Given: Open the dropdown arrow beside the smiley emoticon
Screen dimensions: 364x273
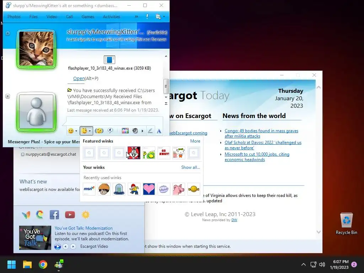Looking at the screenshot, I should (76, 131).
